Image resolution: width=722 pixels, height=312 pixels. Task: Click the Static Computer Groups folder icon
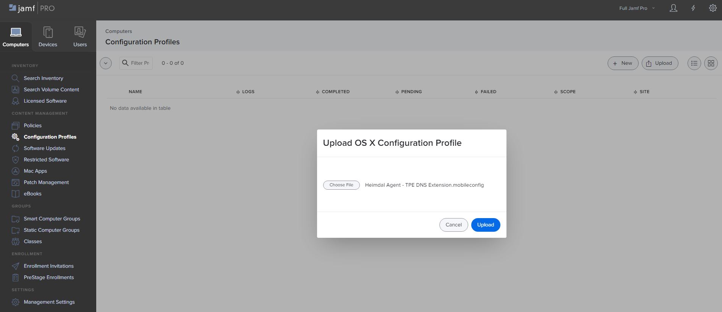[x=16, y=230]
